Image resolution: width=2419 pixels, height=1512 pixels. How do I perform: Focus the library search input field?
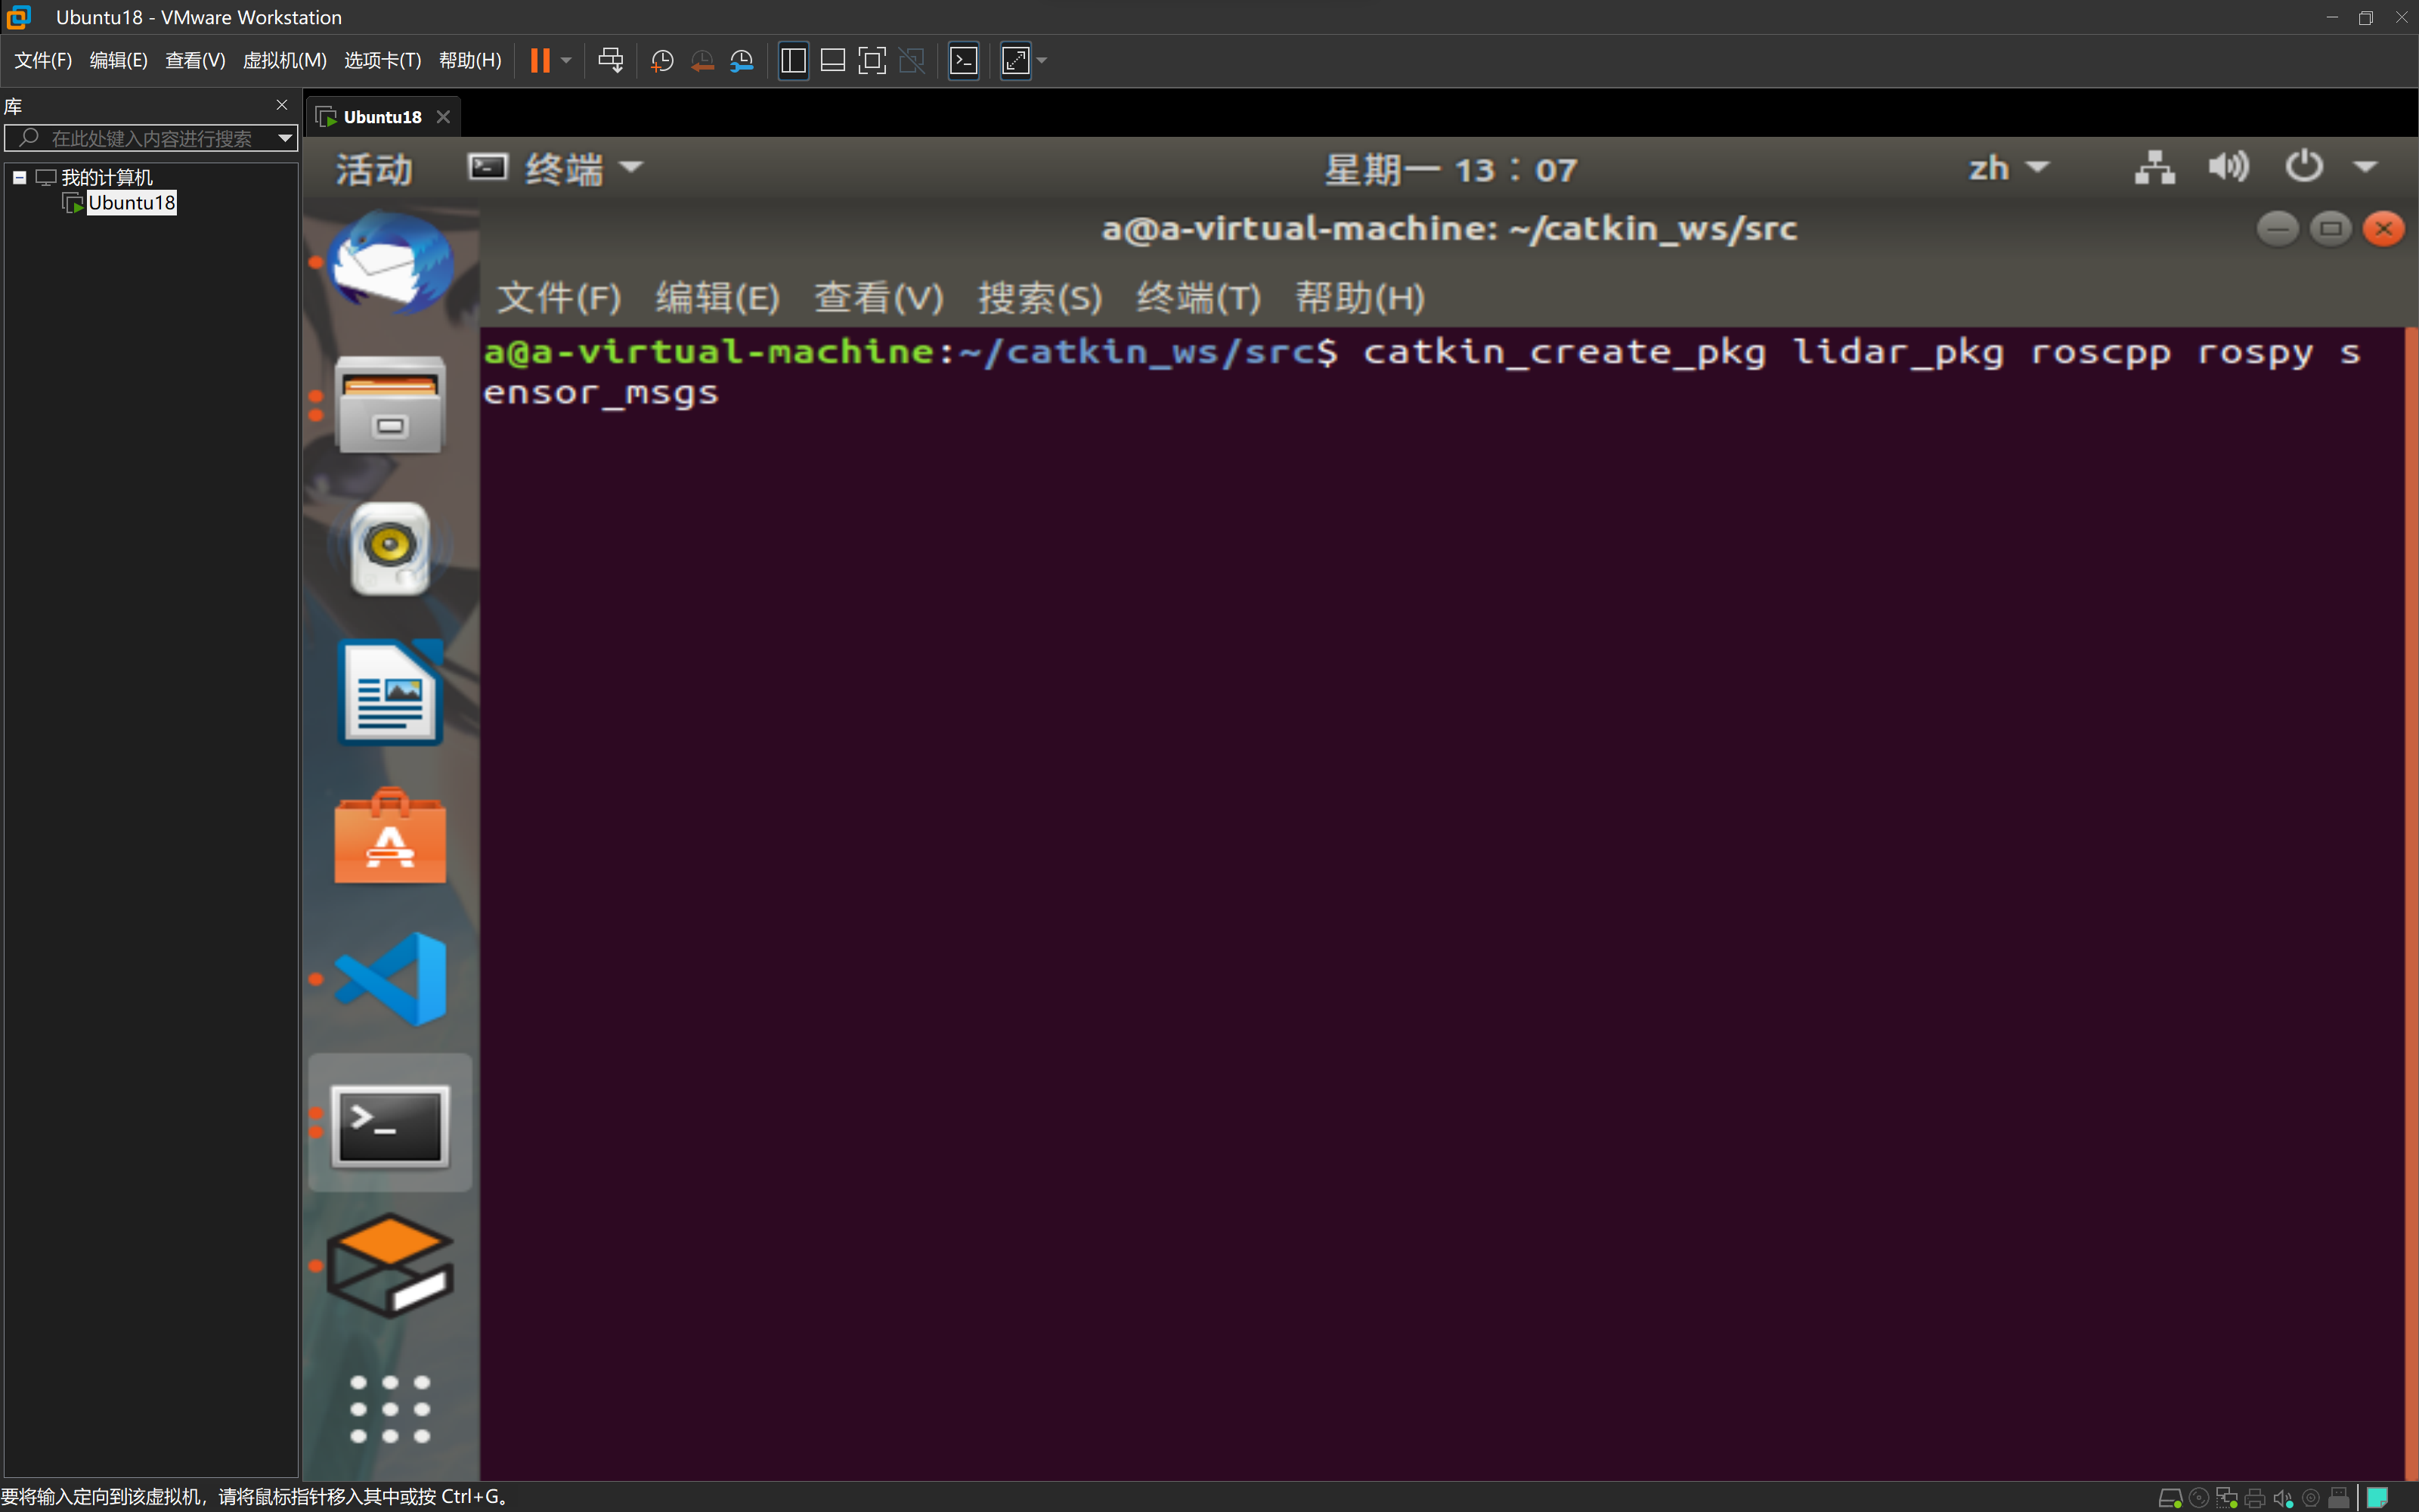coord(150,138)
